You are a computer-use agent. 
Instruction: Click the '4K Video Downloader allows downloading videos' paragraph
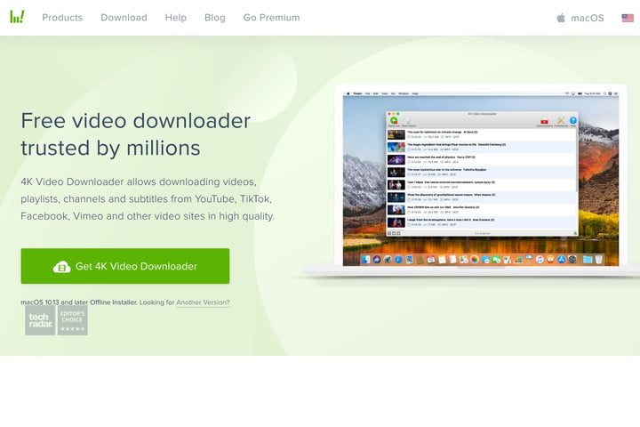148,199
